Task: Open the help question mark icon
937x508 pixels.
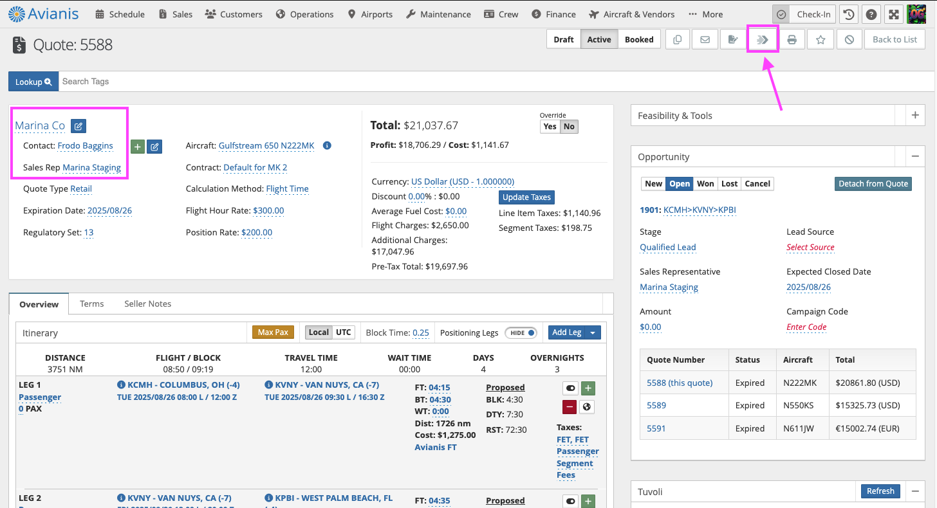Action: 871,14
